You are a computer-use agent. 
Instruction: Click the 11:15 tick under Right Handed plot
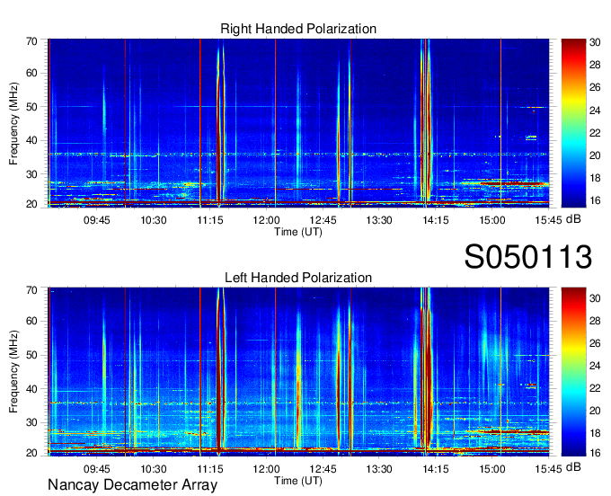tap(210, 220)
